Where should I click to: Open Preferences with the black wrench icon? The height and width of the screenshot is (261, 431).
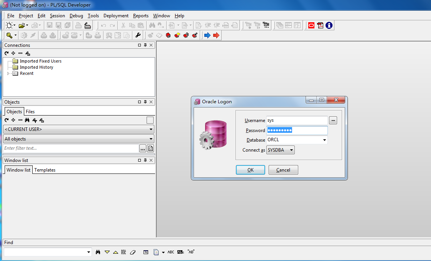click(138, 35)
